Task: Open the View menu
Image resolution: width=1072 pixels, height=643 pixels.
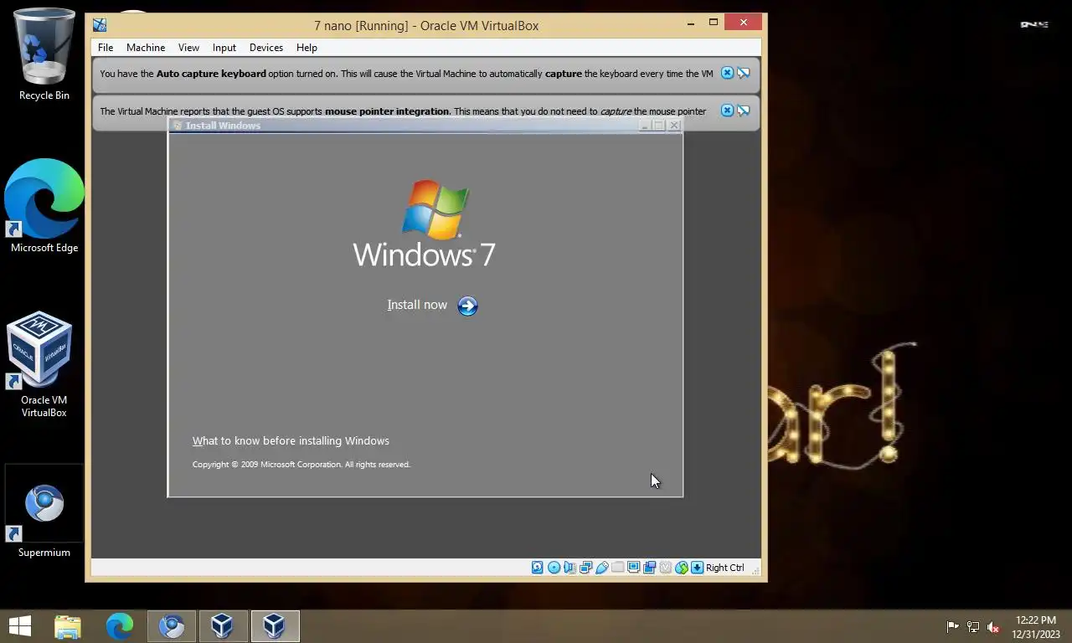Action: 188,48
